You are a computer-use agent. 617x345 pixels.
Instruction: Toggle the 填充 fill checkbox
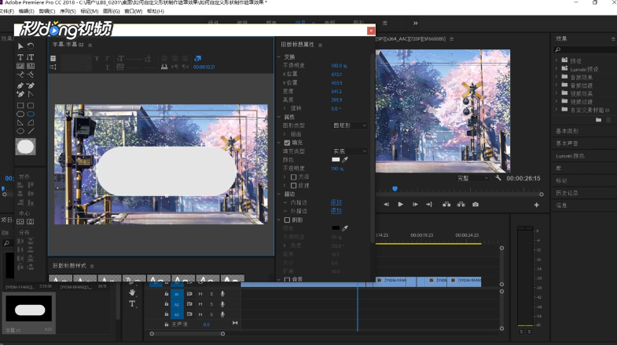click(x=287, y=143)
